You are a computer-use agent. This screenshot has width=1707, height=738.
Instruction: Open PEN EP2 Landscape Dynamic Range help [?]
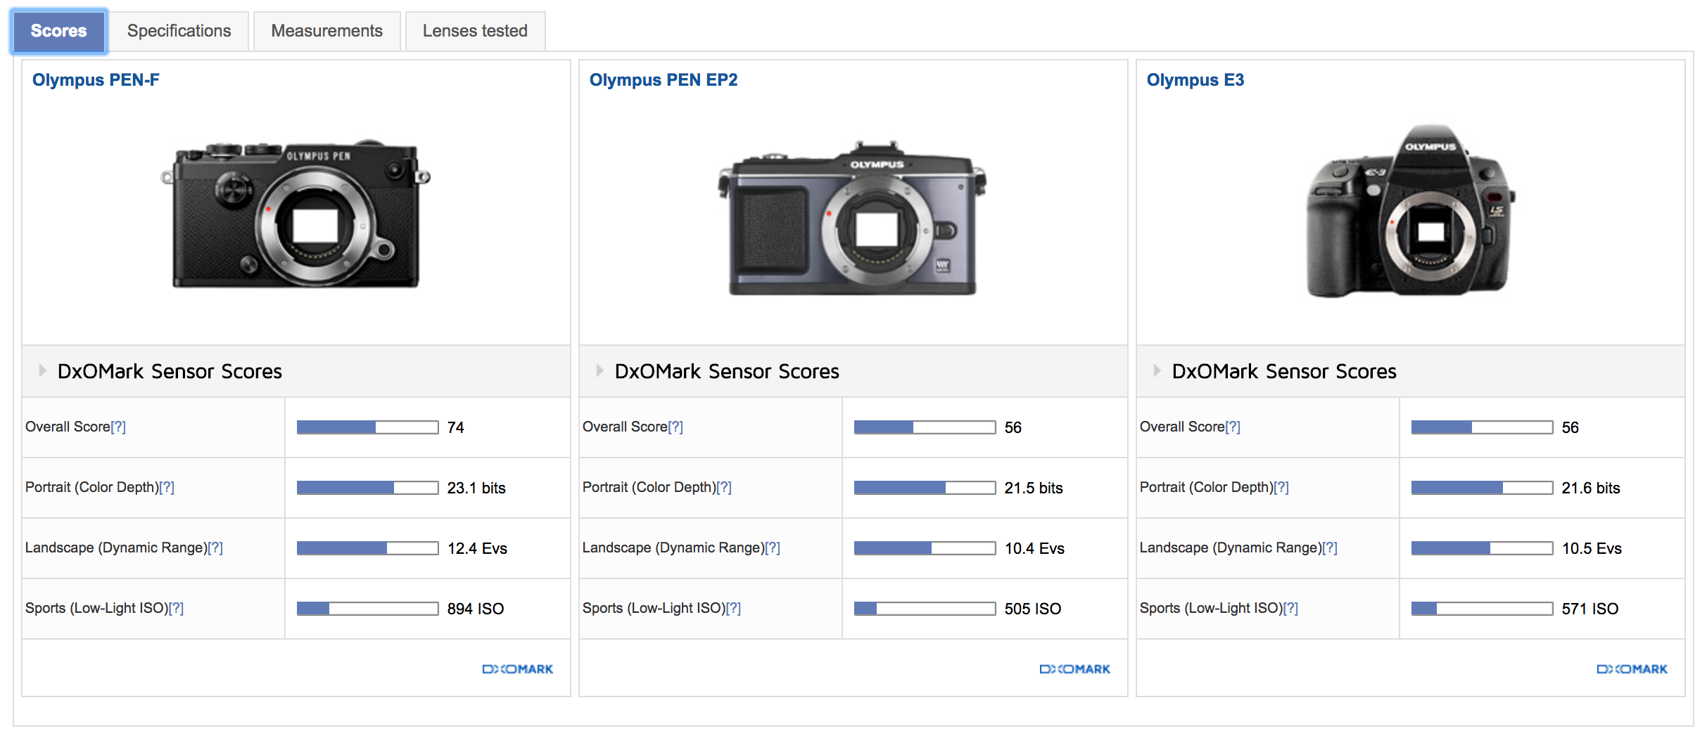coord(773,548)
